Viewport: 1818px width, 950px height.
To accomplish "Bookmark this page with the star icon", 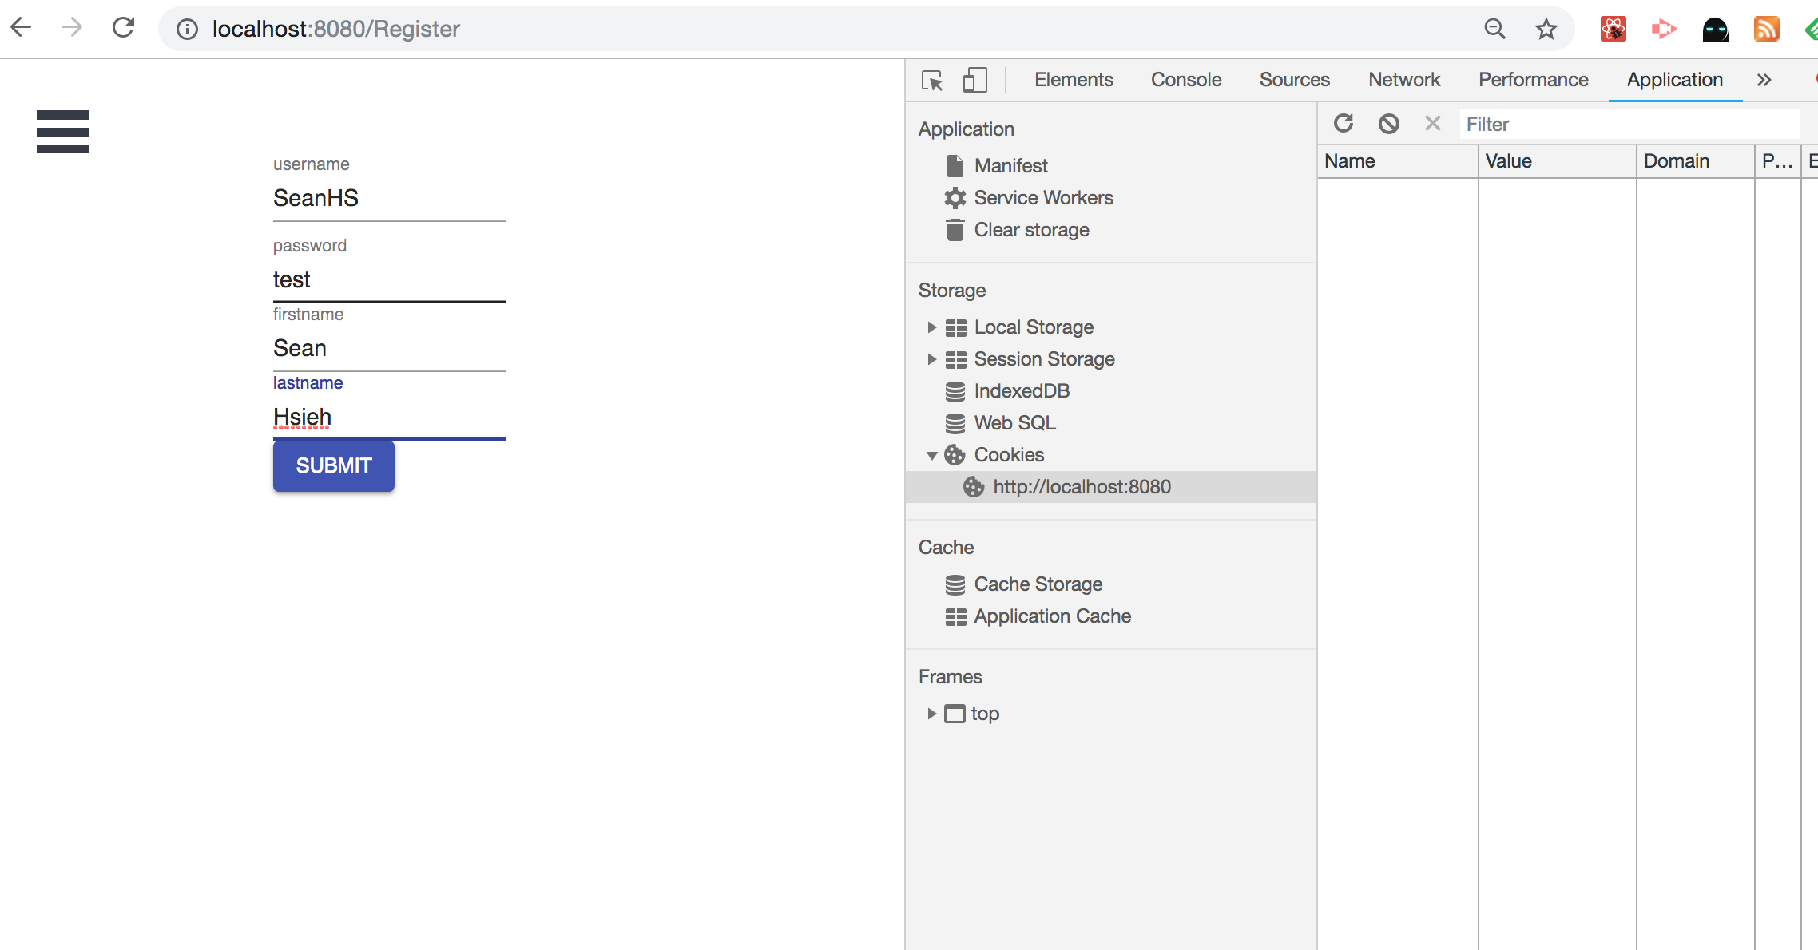I will pos(1546,30).
